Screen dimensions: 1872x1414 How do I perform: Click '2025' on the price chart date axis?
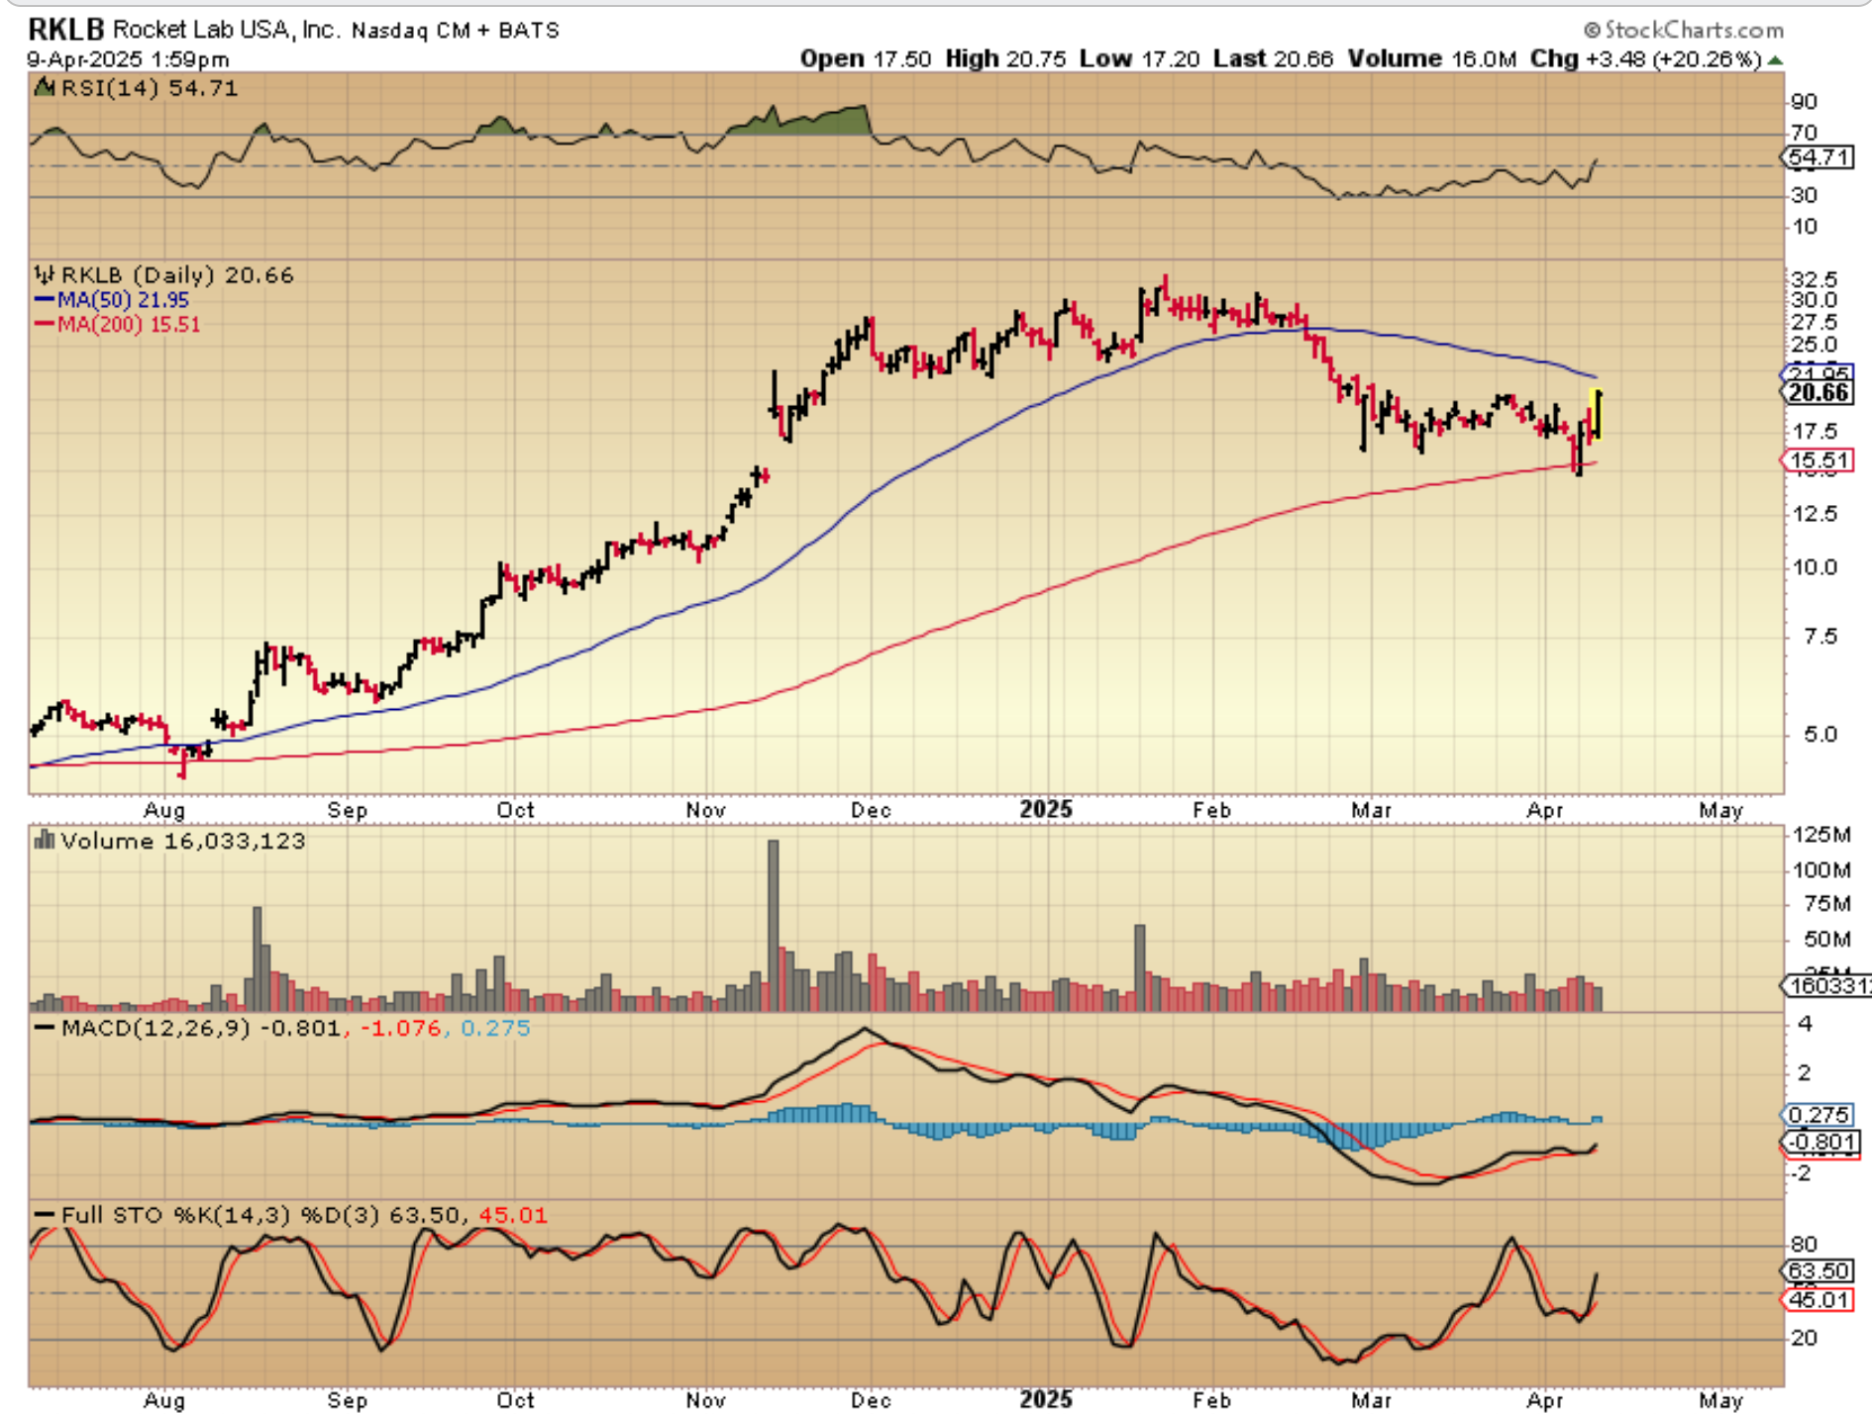tap(1046, 810)
